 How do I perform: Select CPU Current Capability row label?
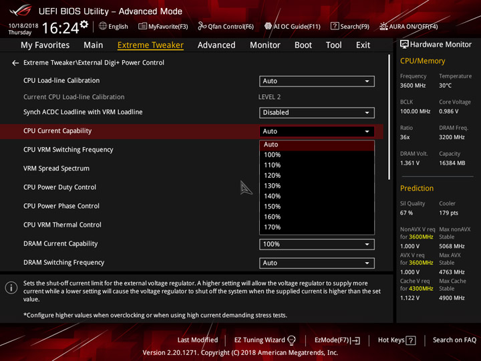coord(57,131)
